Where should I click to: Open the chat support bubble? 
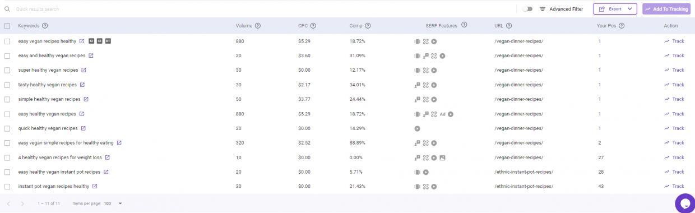click(685, 203)
